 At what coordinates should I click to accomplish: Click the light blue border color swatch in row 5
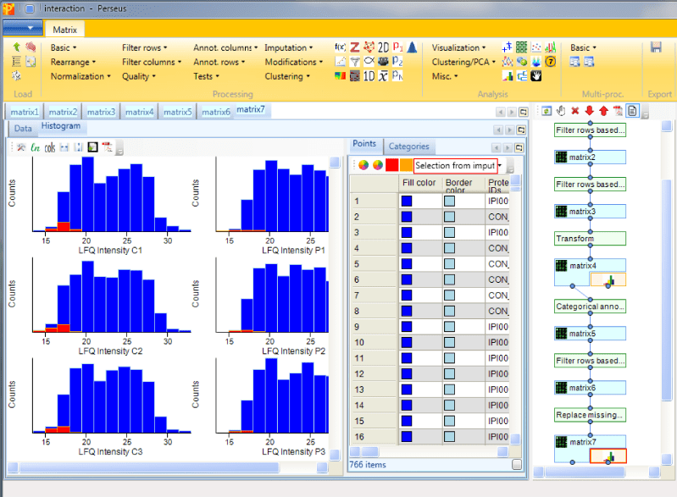(449, 264)
